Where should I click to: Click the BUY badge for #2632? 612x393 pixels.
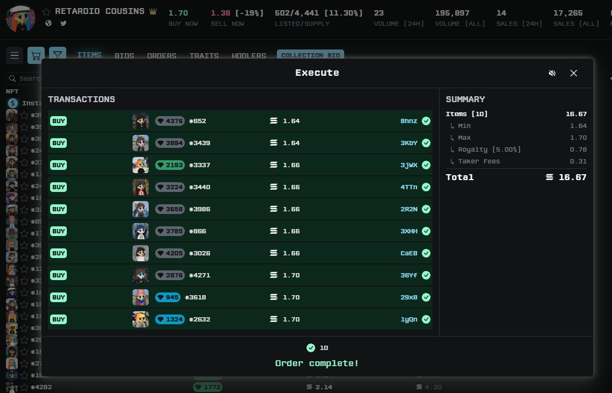[x=59, y=319]
